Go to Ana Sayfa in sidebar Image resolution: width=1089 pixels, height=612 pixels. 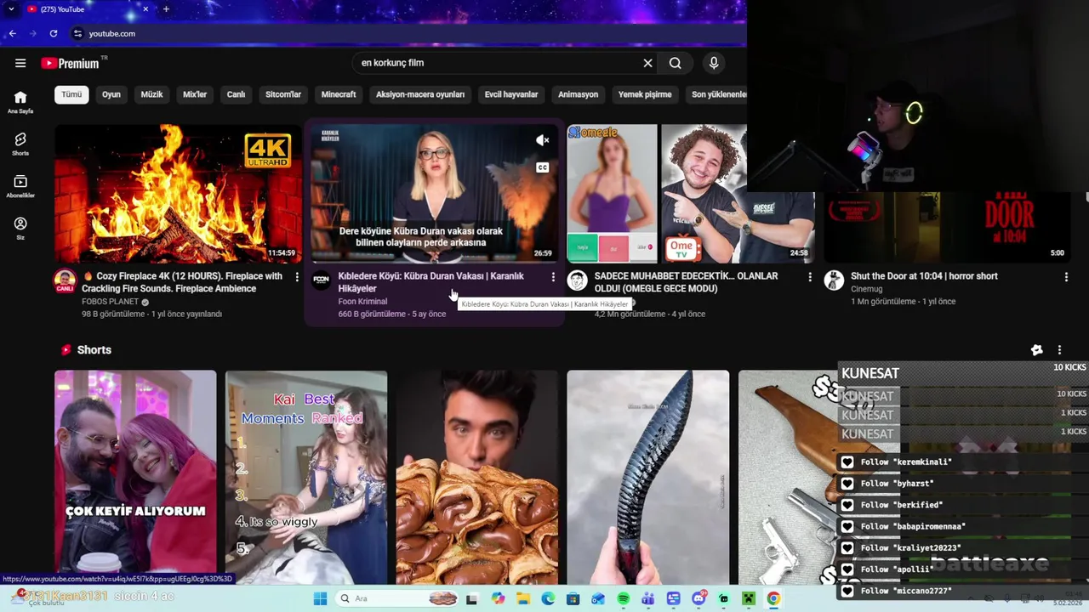(x=20, y=102)
